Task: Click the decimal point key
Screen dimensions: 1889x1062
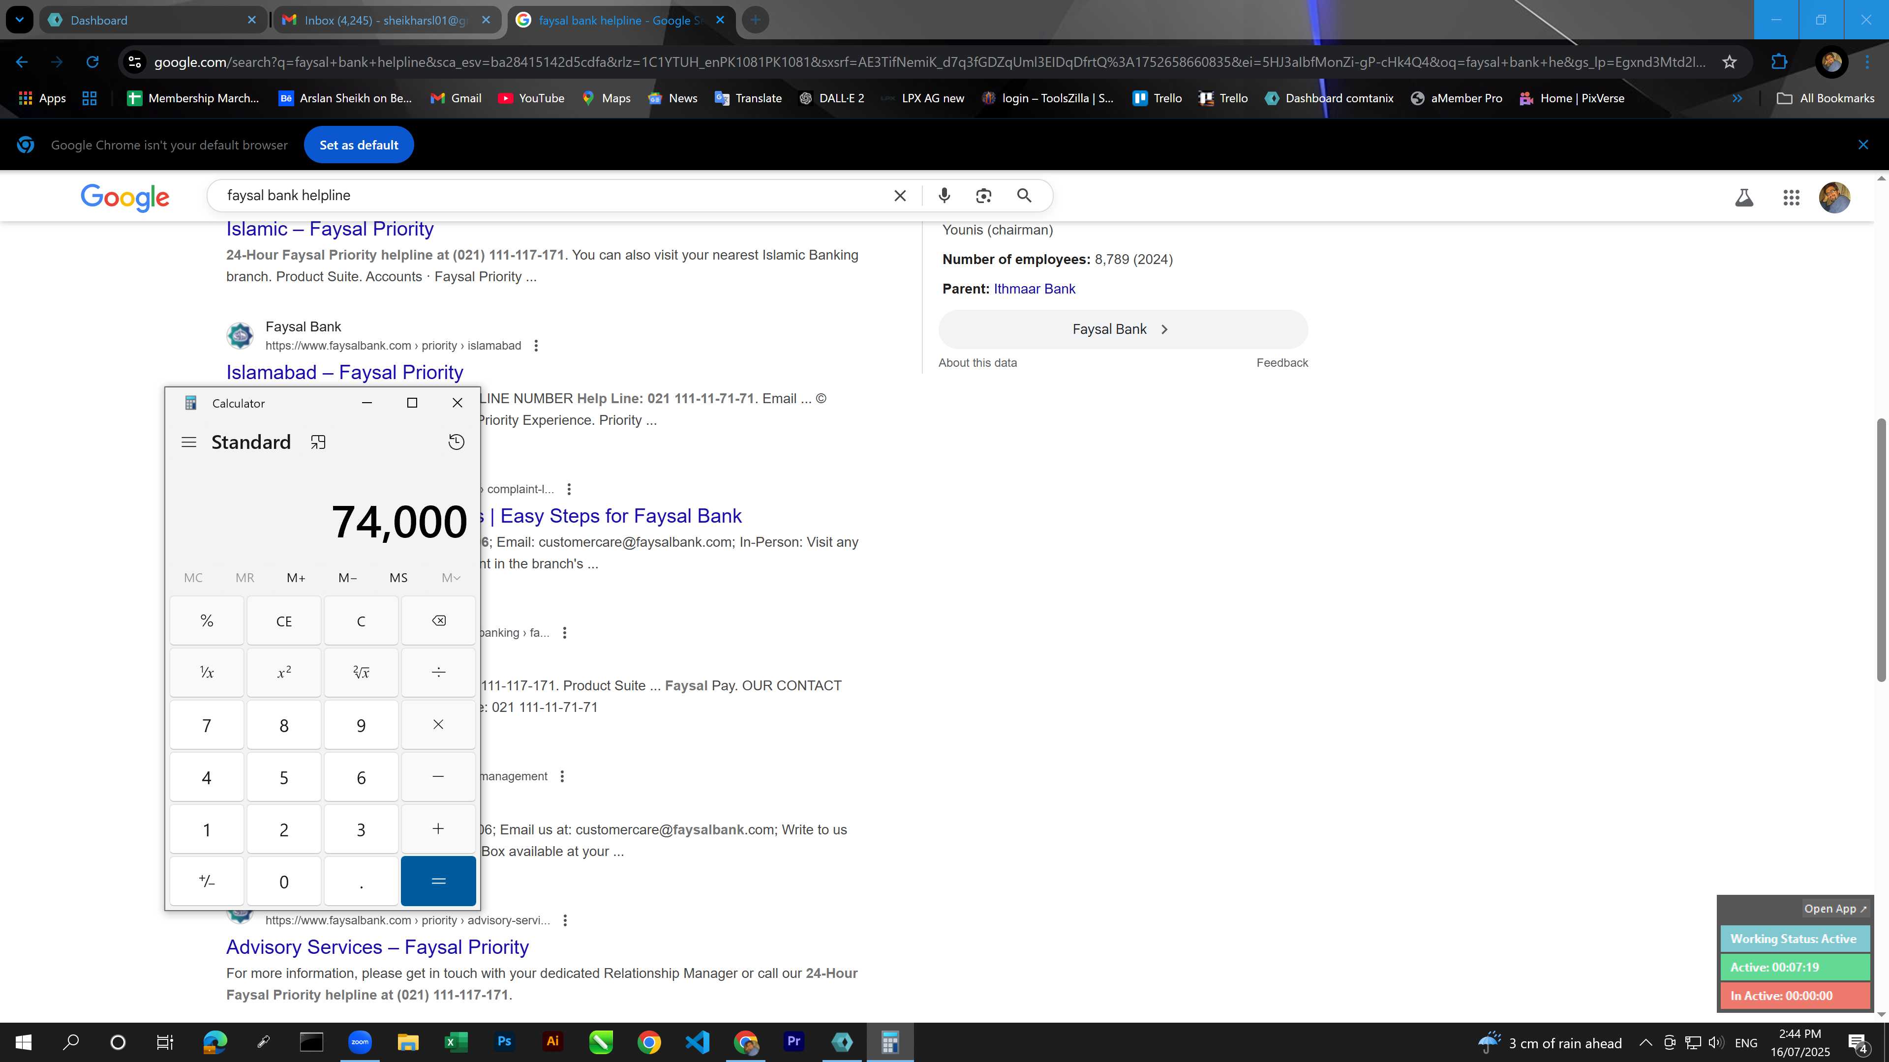Action: 361,881
